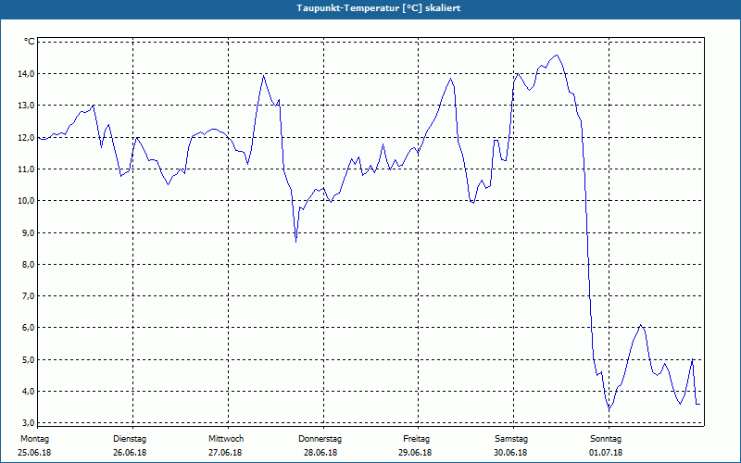The height and width of the screenshot is (463, 741).
Task: Click the '4,0' y-axis label
Action: point(29,392)
